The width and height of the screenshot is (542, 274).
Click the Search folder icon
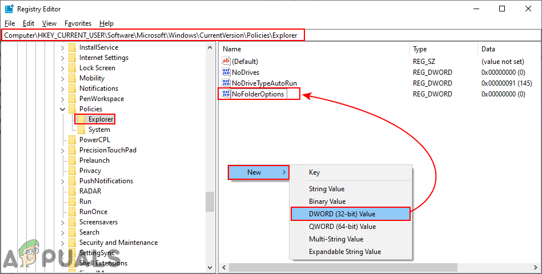point(72,232)
